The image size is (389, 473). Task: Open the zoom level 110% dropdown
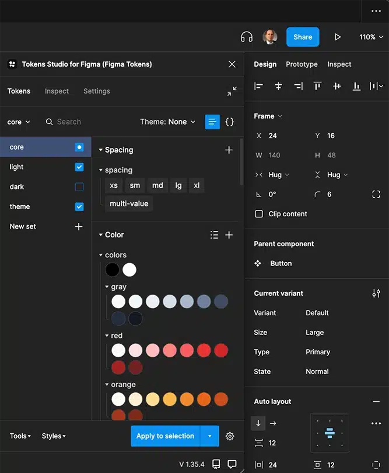(x=371, y=37)
